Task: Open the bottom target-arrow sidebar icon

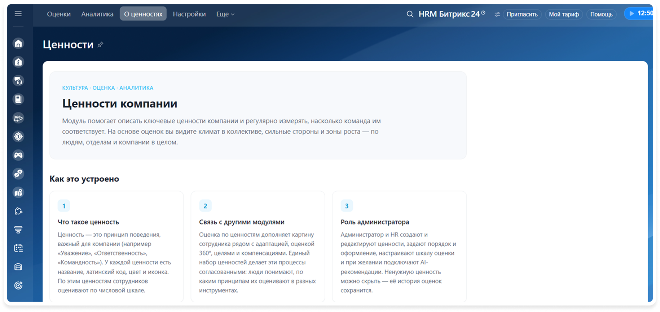Action: tap(18, 285)
